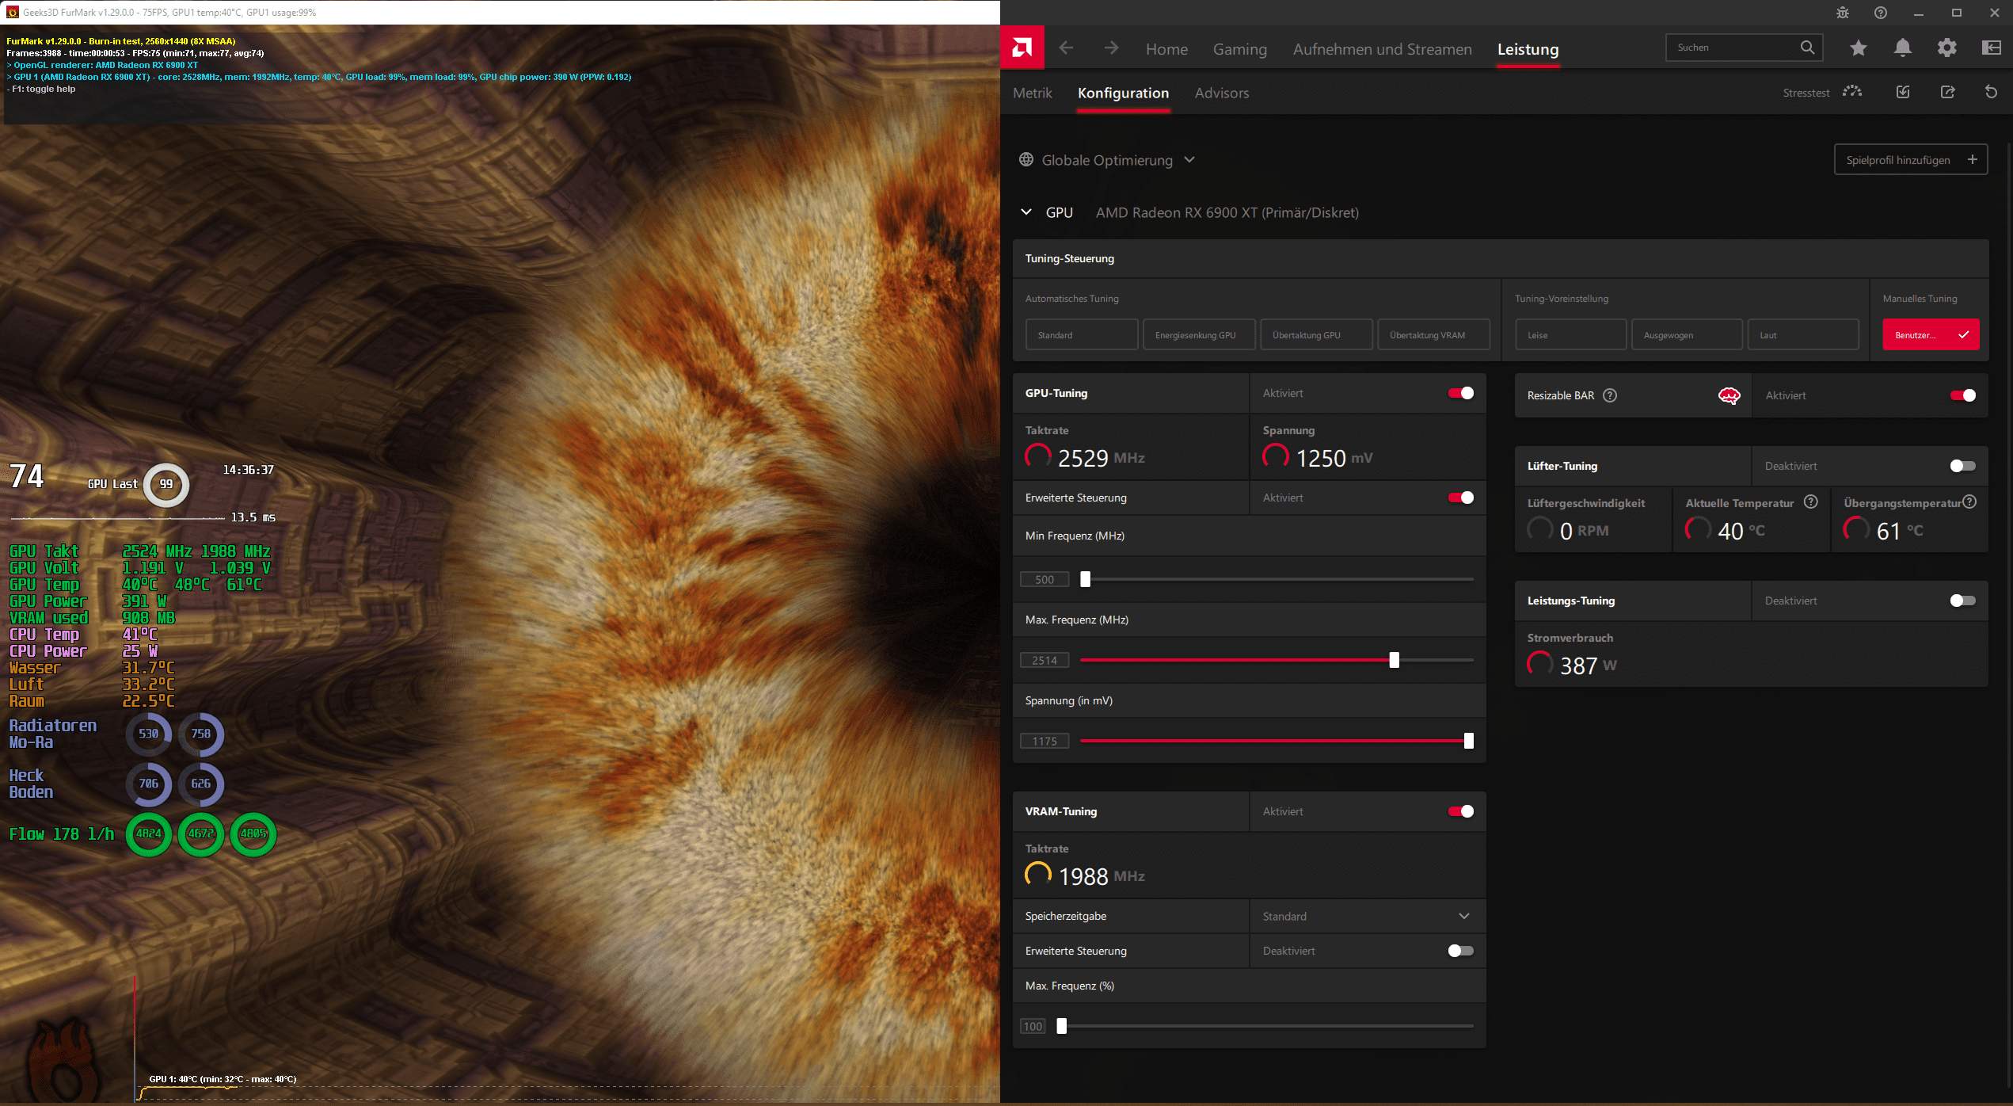Open favorites via the star icon
This screenshot has height=1106, width=2013.
1858,48
